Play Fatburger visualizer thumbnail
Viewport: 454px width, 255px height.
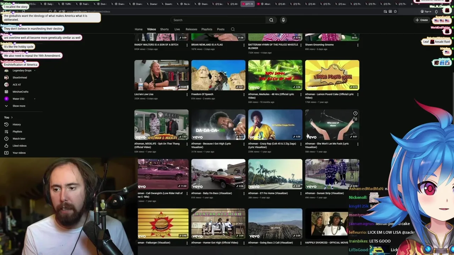coord(163,224)
